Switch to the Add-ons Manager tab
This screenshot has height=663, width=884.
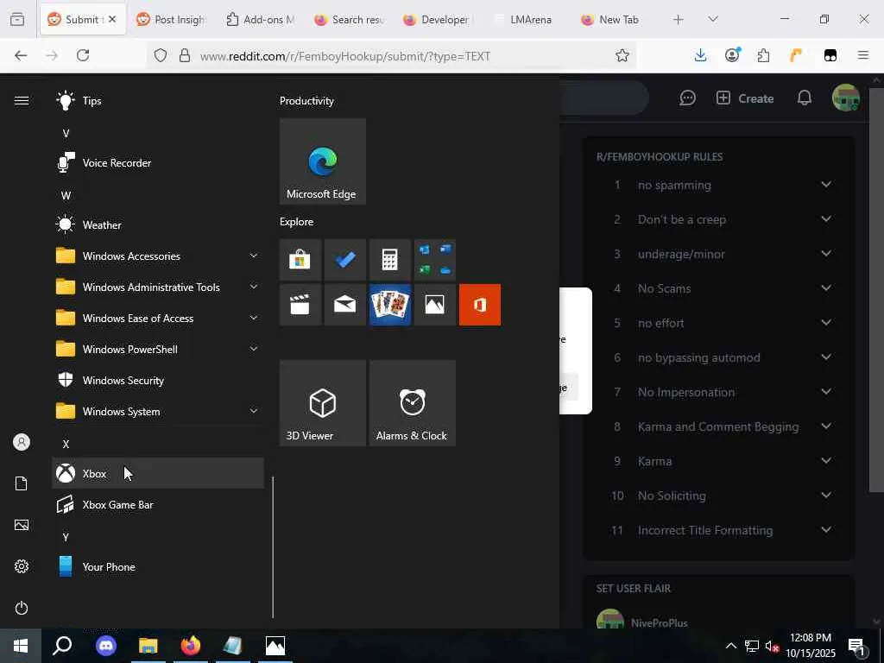point(261,19)
